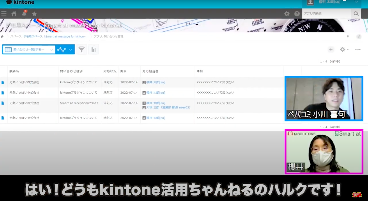Image resolution: width=368 pixels, height=201 pixels.
Task: Open the favorites star icon
Action: coord(34,13)
